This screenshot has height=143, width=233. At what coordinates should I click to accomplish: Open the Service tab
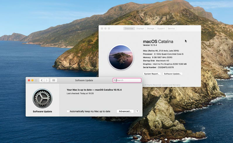(171, 29)
